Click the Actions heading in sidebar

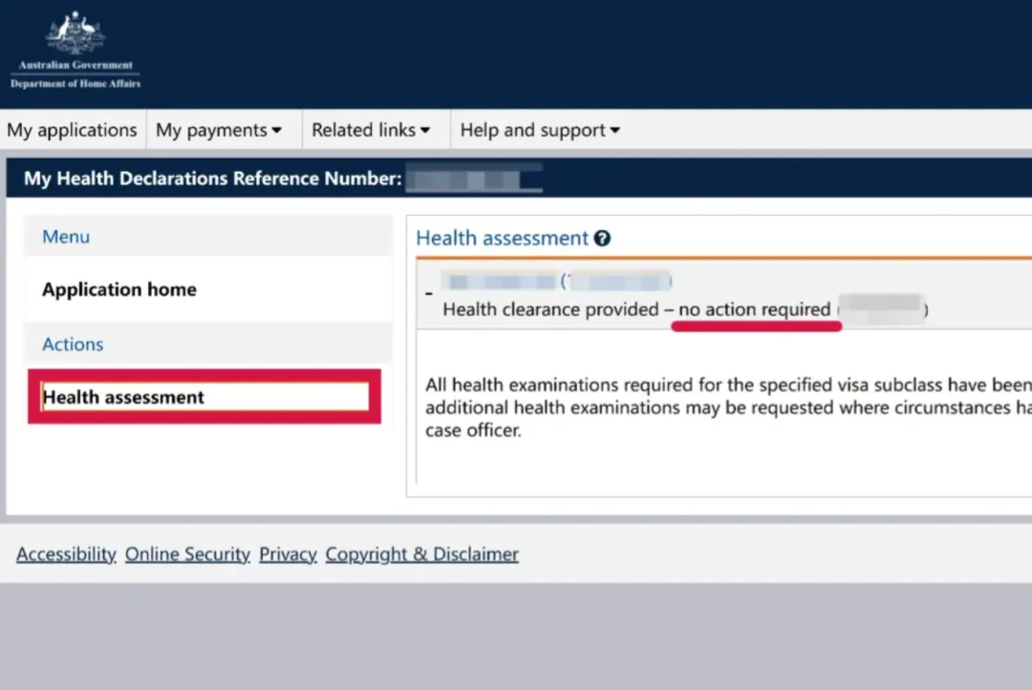[73, 345]
